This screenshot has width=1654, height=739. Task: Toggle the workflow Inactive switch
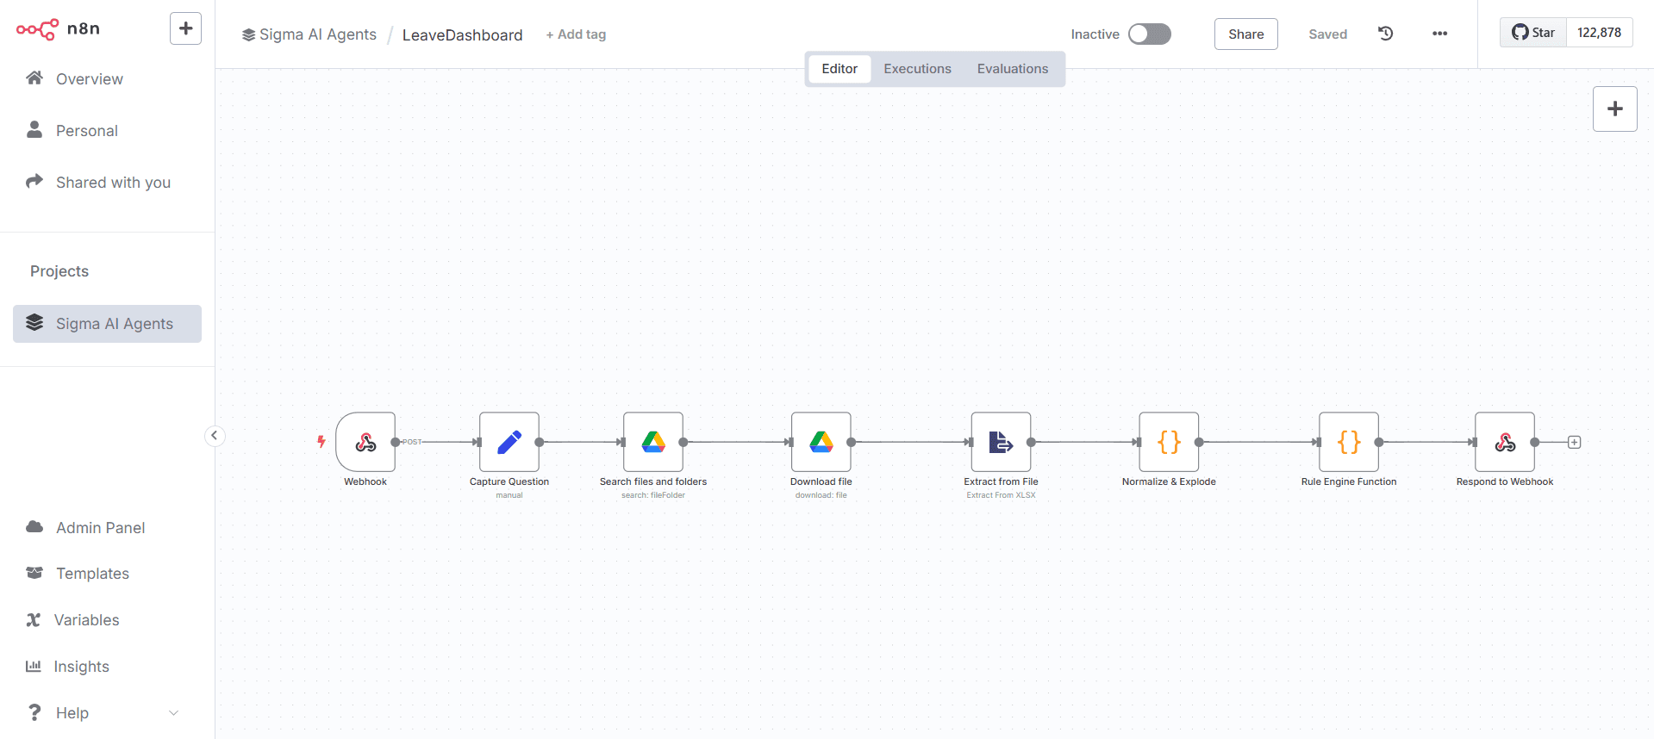pos(1150,34)
